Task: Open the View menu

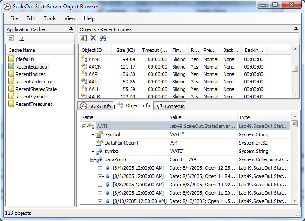Action: pyautogui.click(x=70, y=18)
